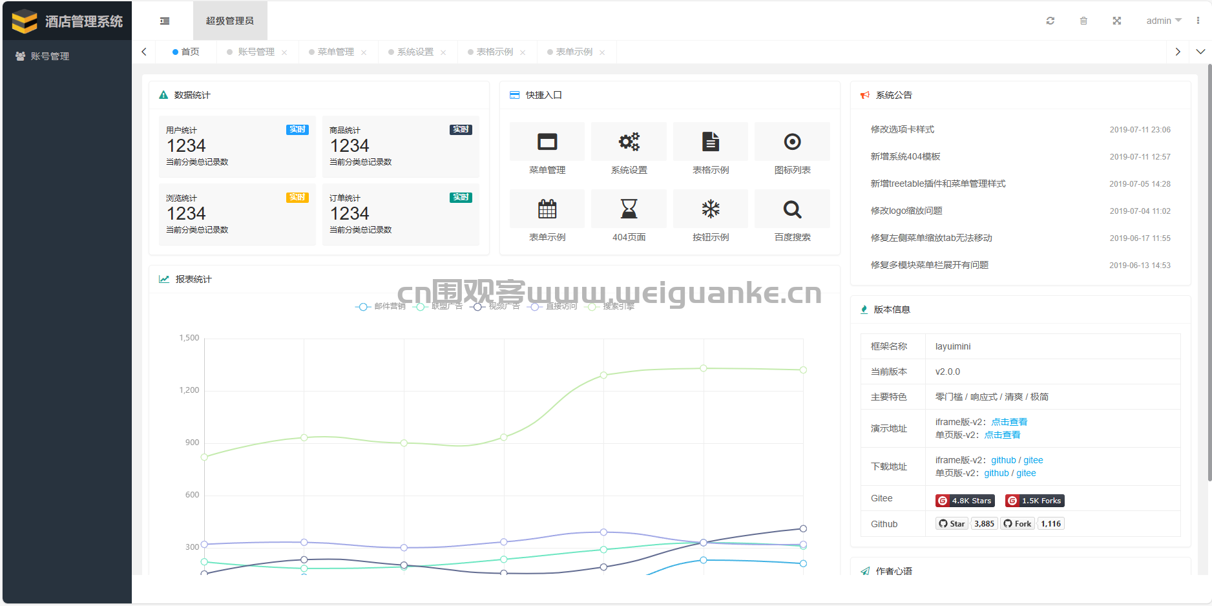Open the 图标列表 circle icon

tap(792, 141)
